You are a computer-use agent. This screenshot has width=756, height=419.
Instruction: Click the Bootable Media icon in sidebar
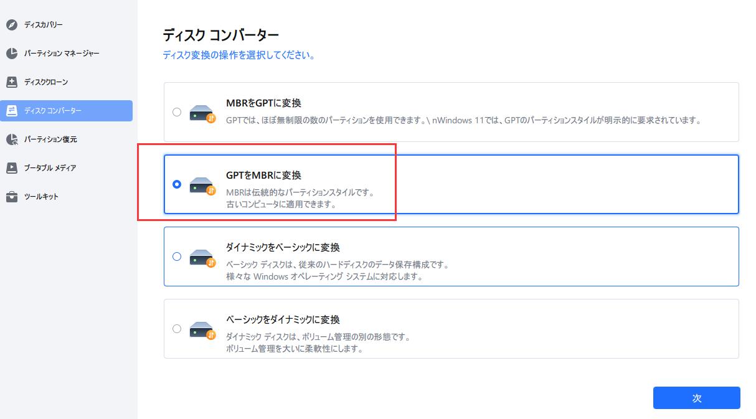tap(12, 168)
